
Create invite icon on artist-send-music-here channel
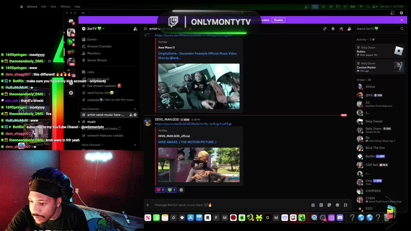coord(131,115)
